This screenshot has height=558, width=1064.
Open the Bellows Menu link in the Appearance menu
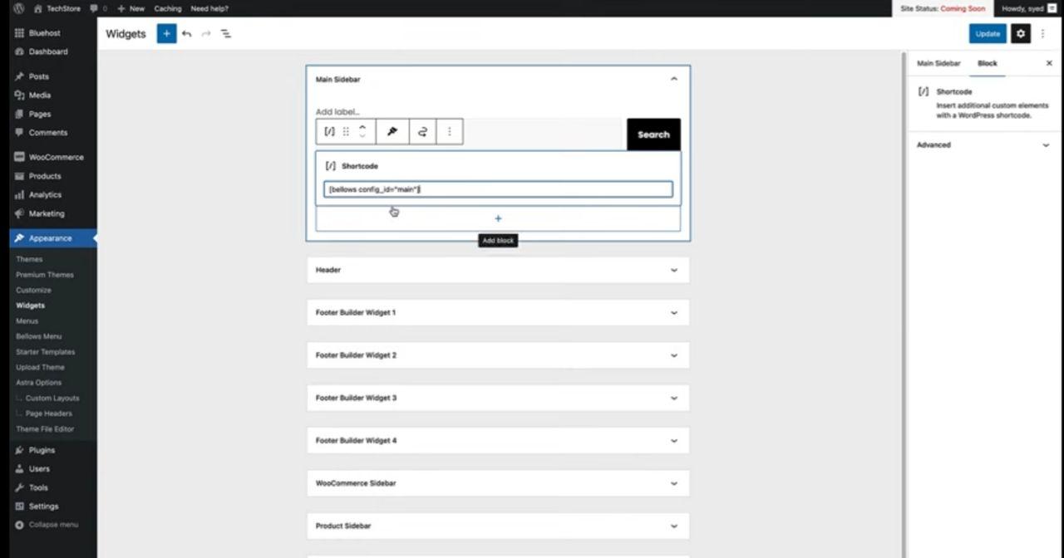[38, 336]
